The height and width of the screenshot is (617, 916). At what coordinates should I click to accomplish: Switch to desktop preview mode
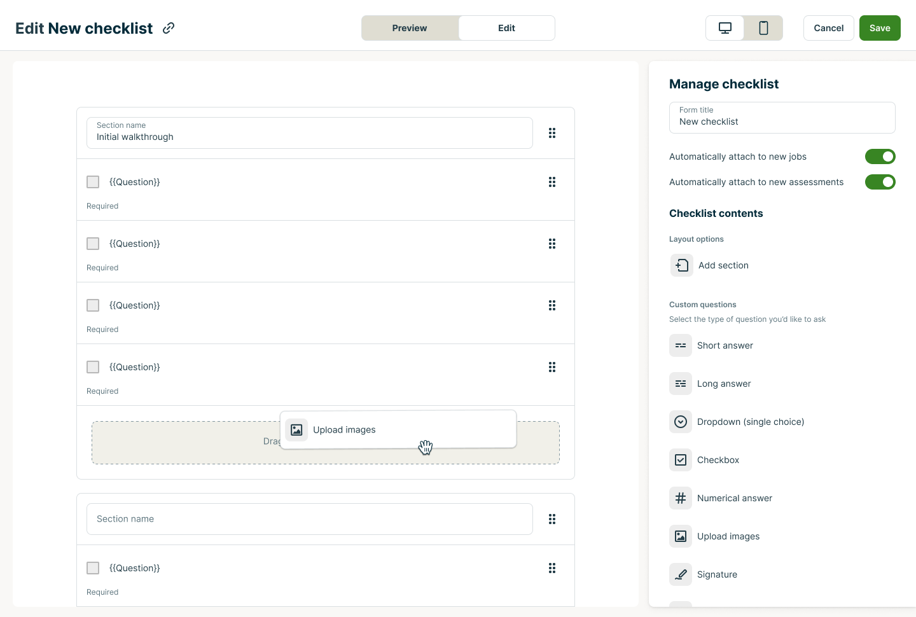[x=725, y=28]
